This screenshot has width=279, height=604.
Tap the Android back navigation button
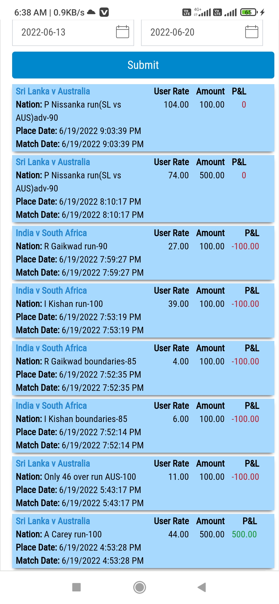[x=202, y=587]
